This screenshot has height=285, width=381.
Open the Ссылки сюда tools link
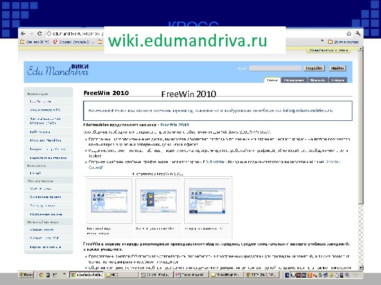pyautogui.click(x=40, y=188)
